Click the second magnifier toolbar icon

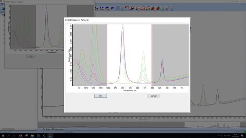(137, 8)
